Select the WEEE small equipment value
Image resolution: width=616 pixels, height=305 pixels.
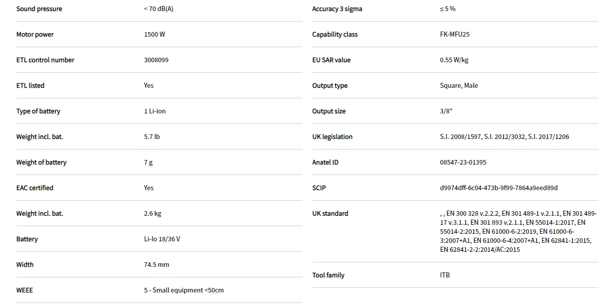coord(184,290)
